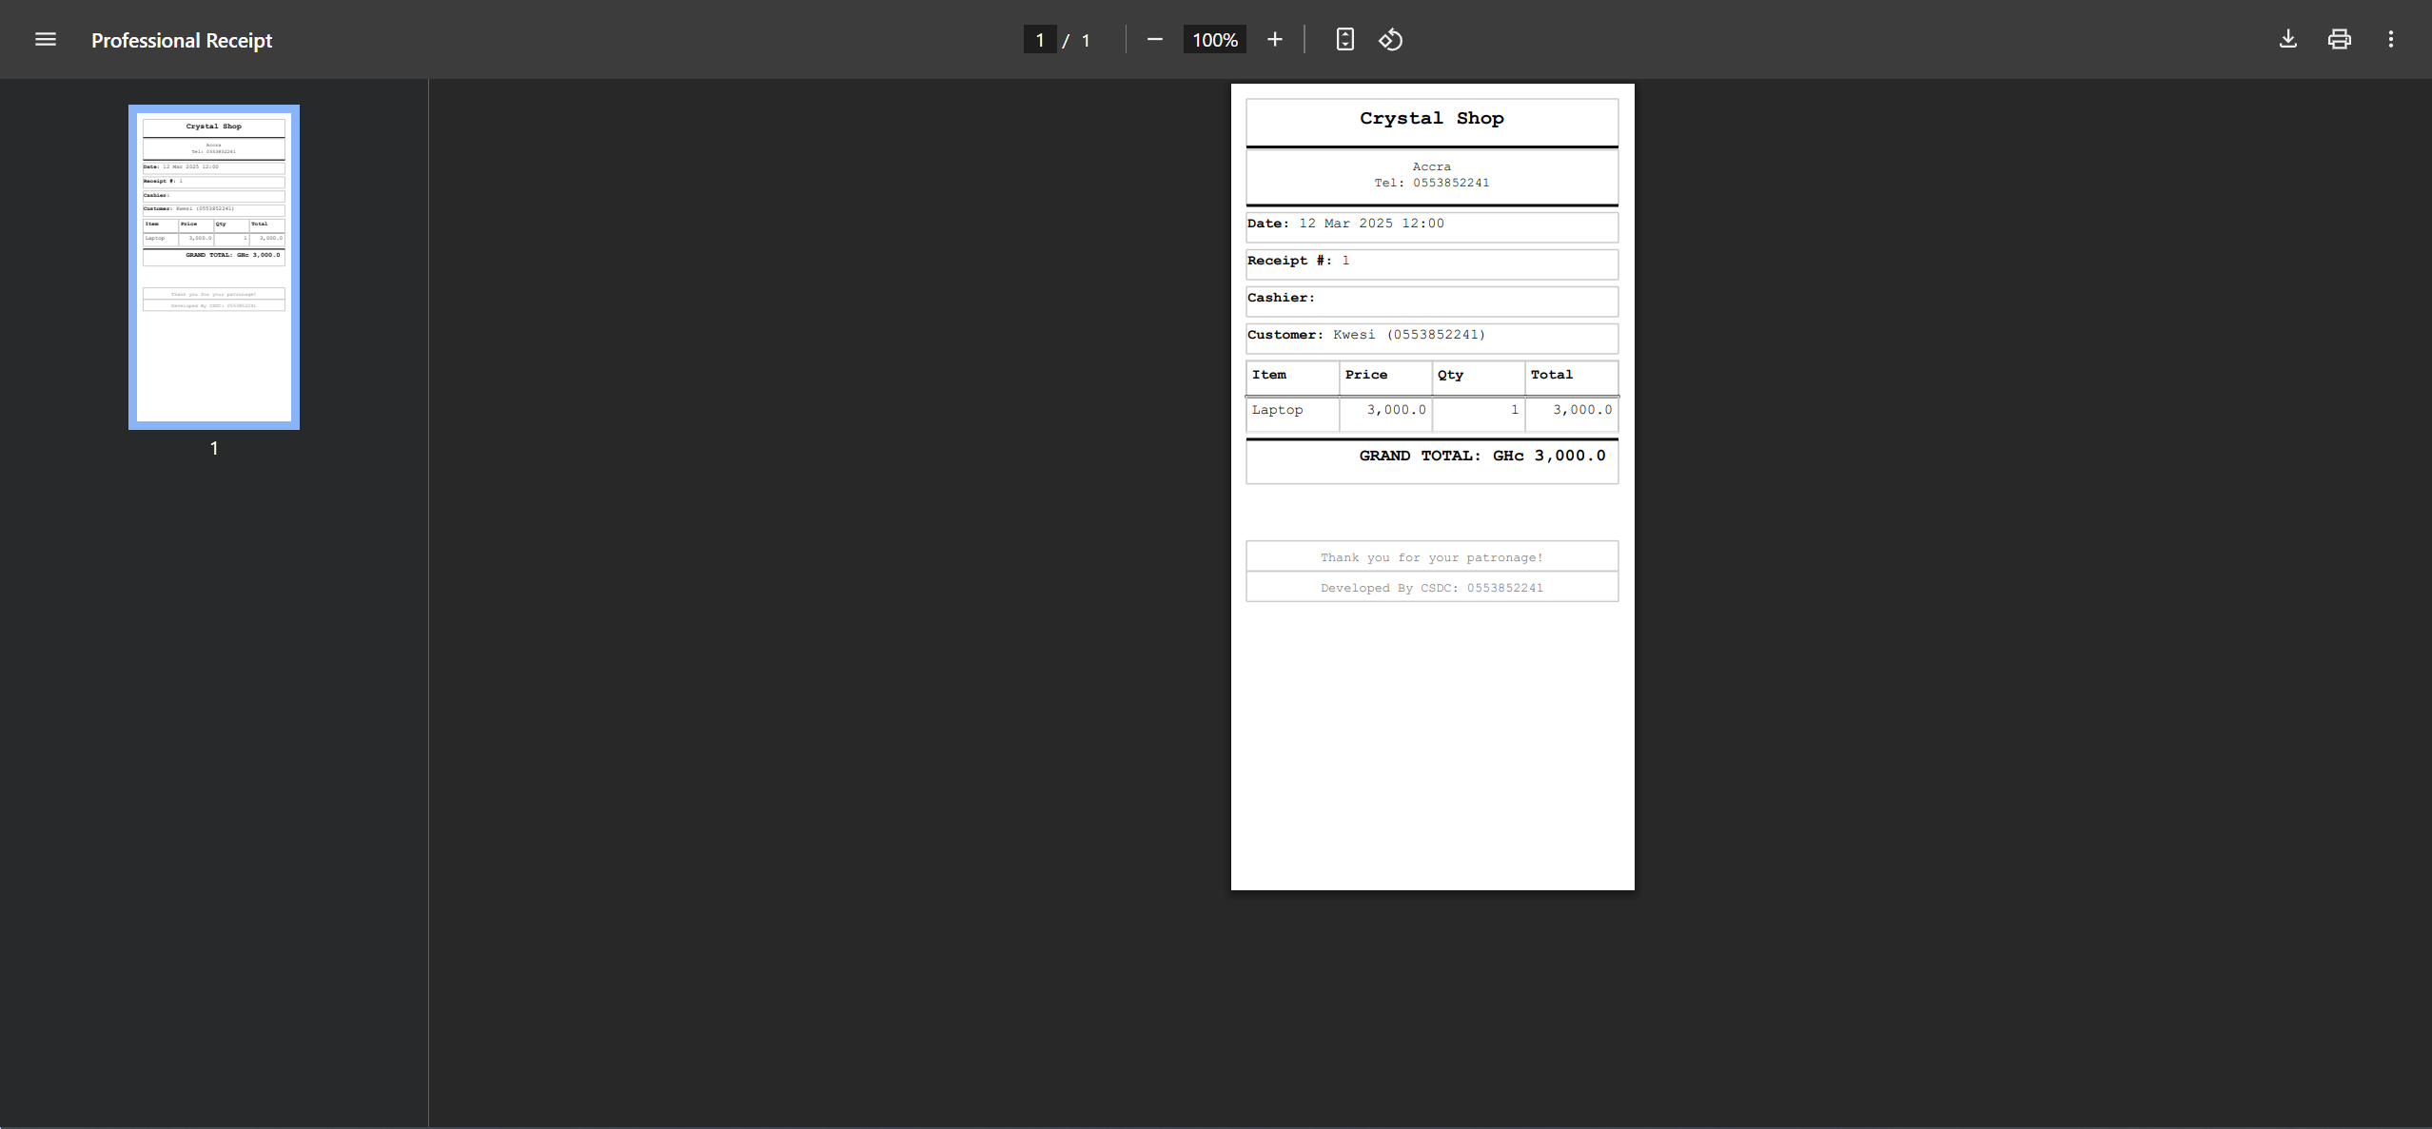
Task: Select the page 1 thumbnail
Action: 214,267
